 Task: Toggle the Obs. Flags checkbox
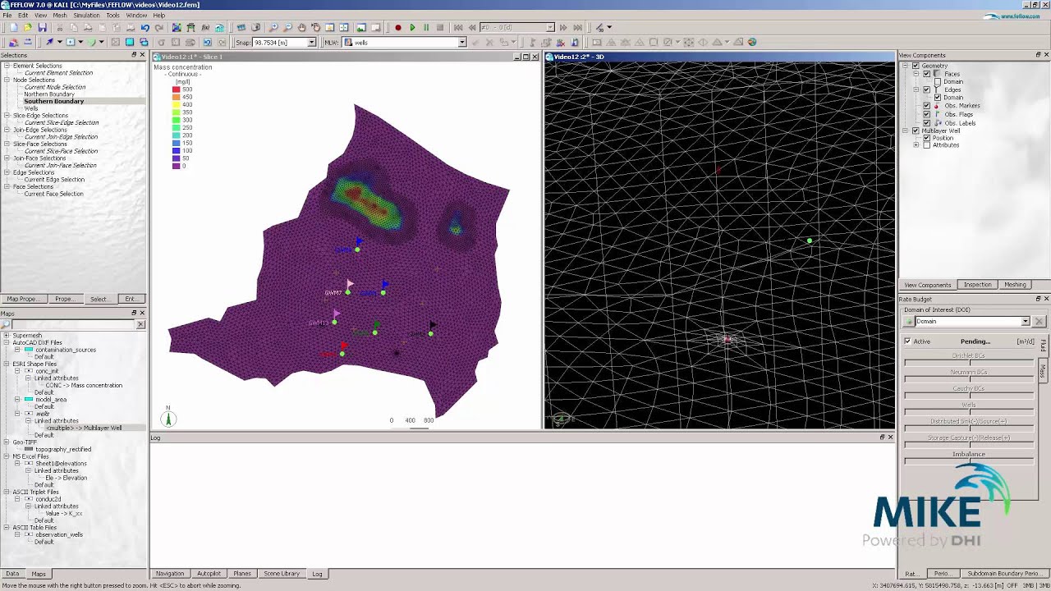[926, 114]
